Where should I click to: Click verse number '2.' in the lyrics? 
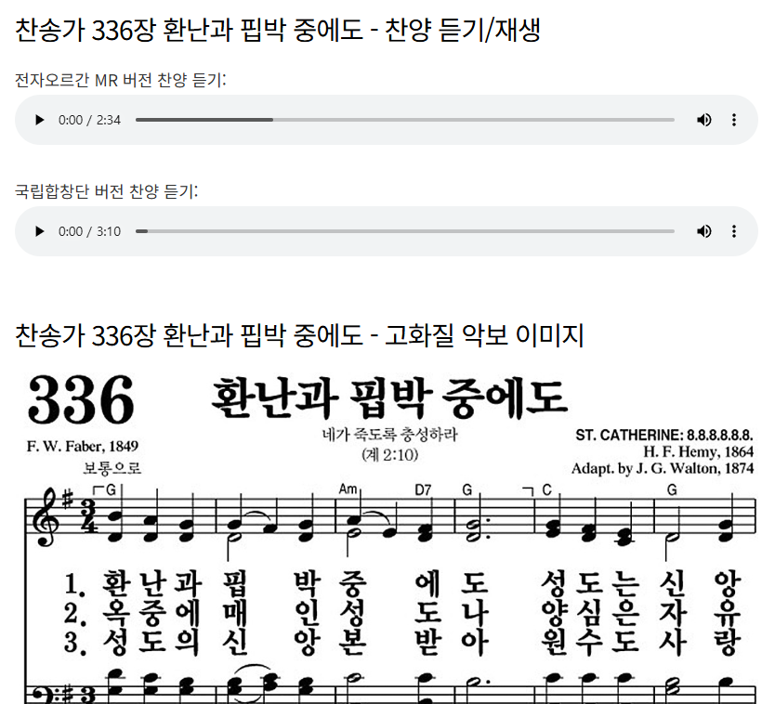click(74, 614)
